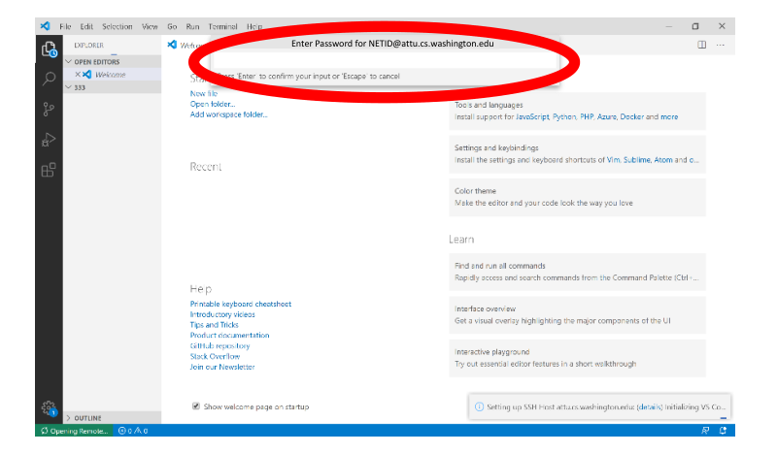Screen dimensions: 777x454
Task: Click the Opening Remote status bar indicator
Action: [75, 431]
